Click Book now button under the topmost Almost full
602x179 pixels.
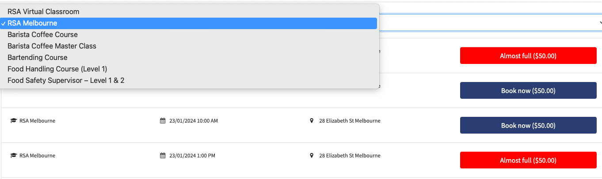pos(528,91)
